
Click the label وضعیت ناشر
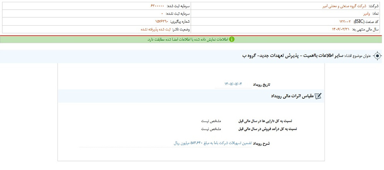[x=181, y=29]
